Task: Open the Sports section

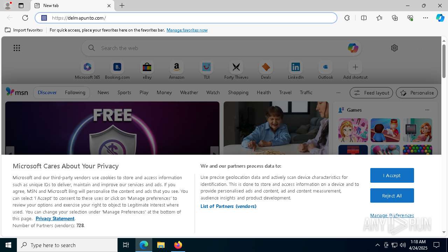Action: 124,92
